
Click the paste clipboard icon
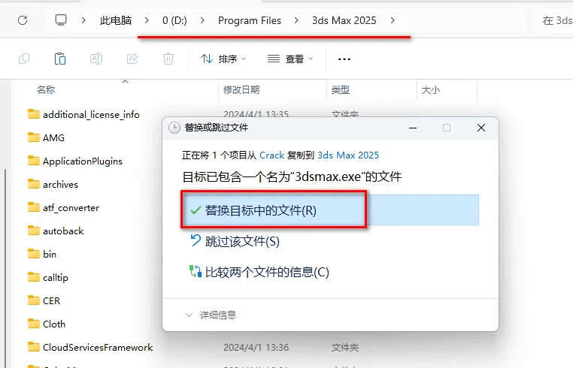(60, 59)
